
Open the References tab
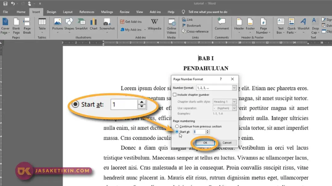[87, 12]
